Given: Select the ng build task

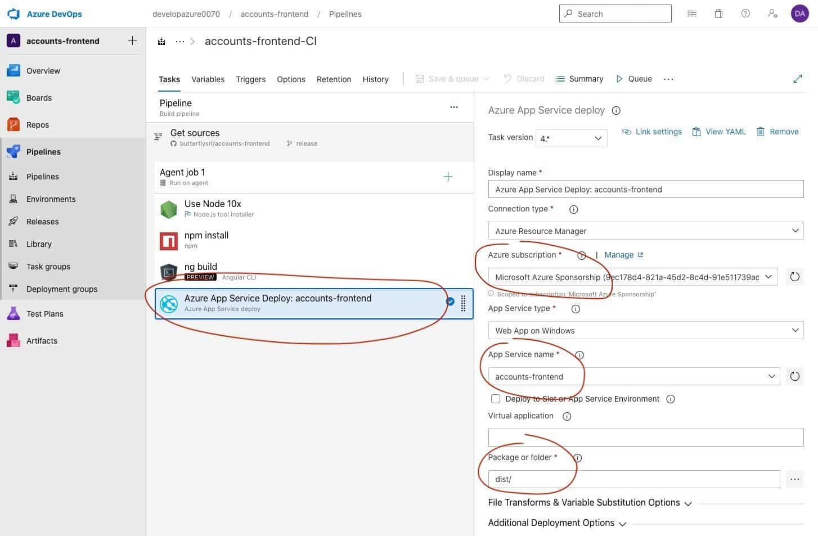Looking at the screenshot, I should pyautogui.click(x=314, y=272).
